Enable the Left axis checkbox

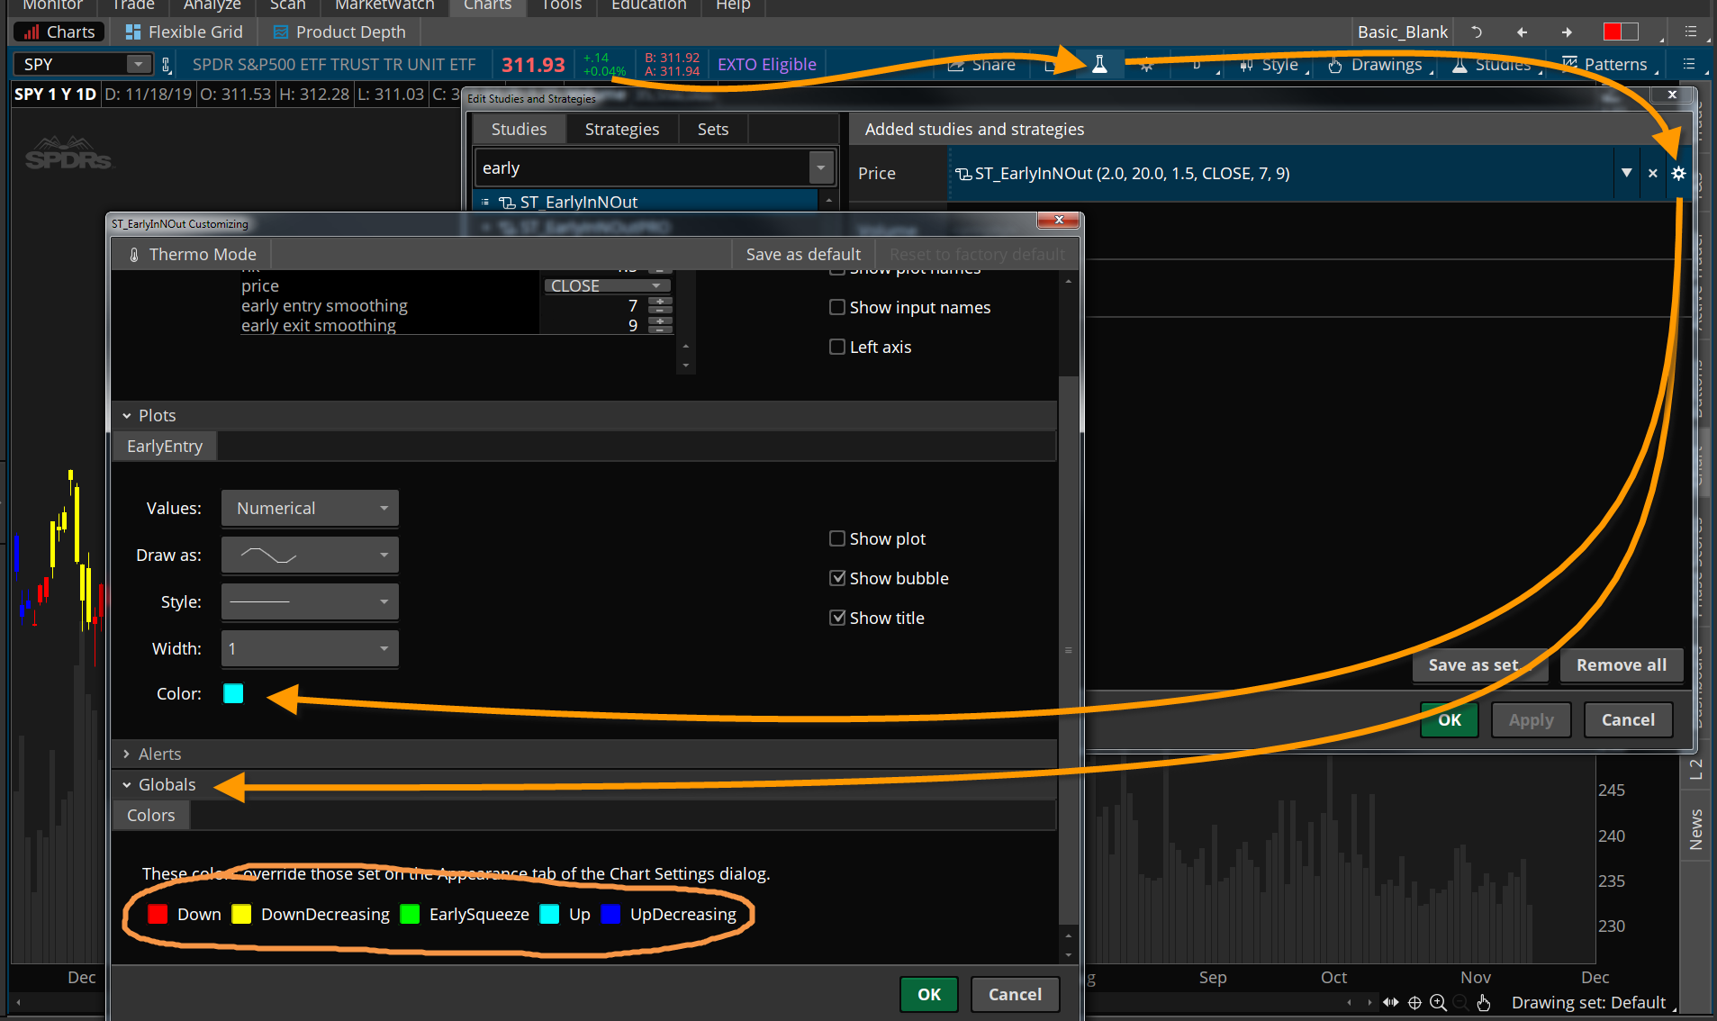coord(837,347)
